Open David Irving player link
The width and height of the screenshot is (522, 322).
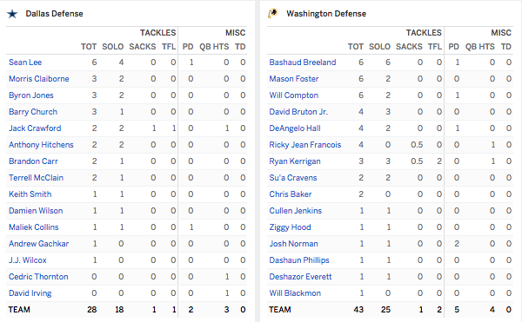coord(30,293)
